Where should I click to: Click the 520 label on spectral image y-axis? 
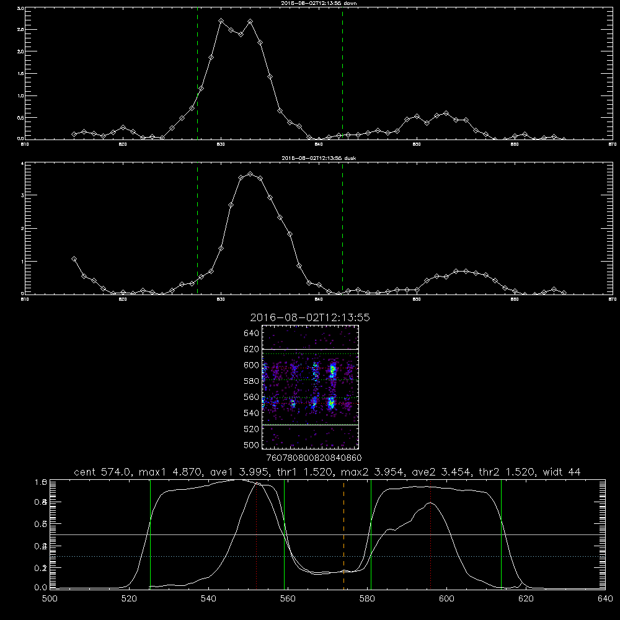[252, 429]
